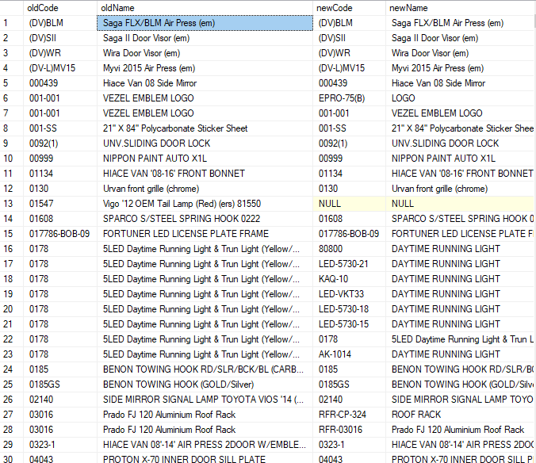This screenshot has height=463, width=536.
Task: Click oldCode cell 01134
Action: pyautogui.click(x=60, y=174)
